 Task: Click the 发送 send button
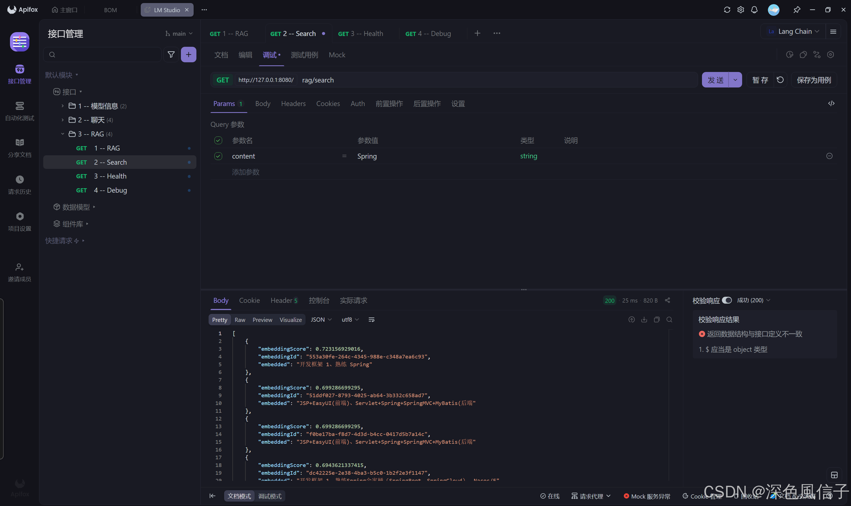715,80
